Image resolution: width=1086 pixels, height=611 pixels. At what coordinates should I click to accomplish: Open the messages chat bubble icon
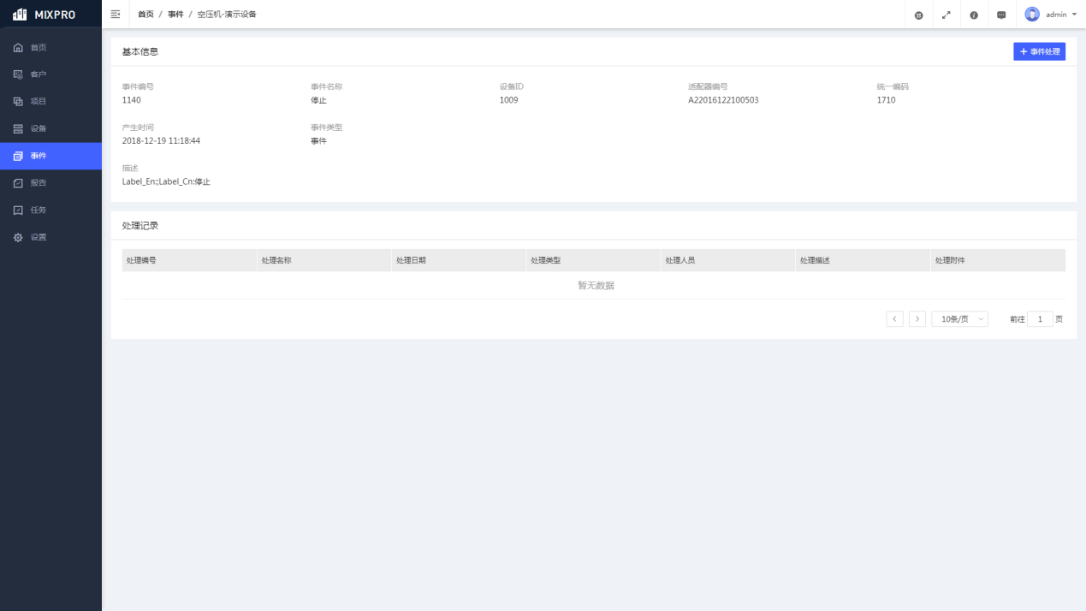1001,15
